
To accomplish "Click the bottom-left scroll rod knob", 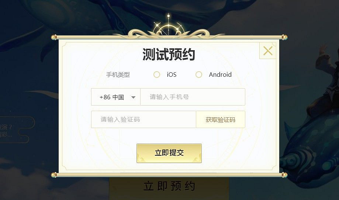I will point(54,175).
